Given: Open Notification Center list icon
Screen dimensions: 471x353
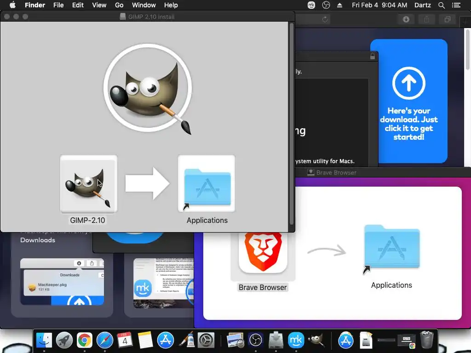Looking at the screenshot, I should coord(456,5).
